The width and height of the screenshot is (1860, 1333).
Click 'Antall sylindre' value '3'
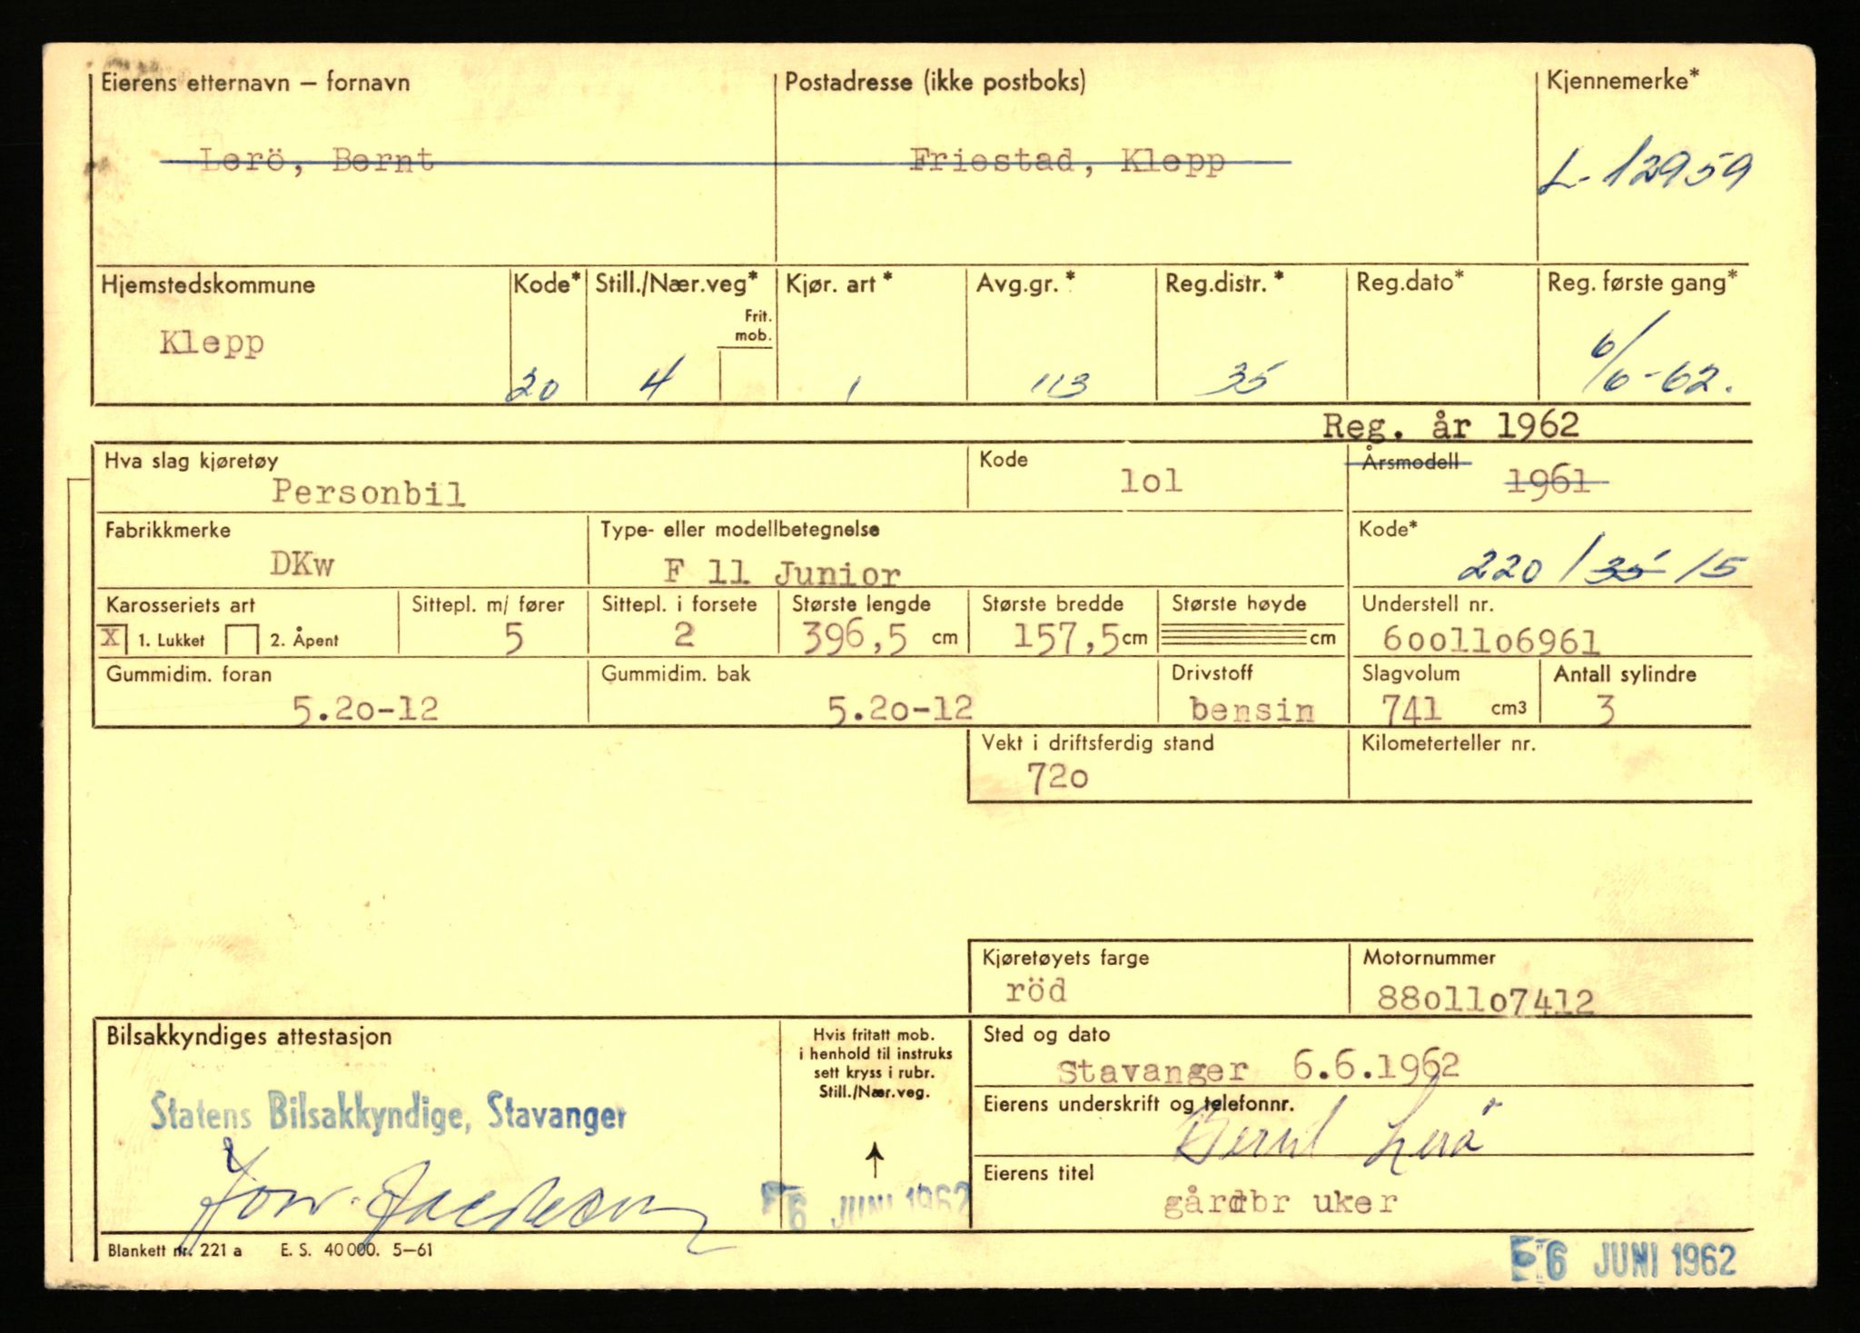pyautogui.click(x=1606, y=709)
